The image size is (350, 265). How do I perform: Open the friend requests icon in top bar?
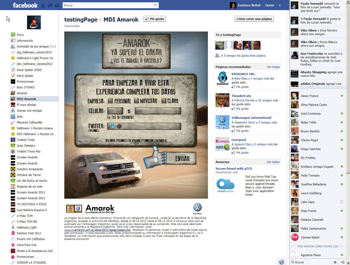tap(43, 5)
